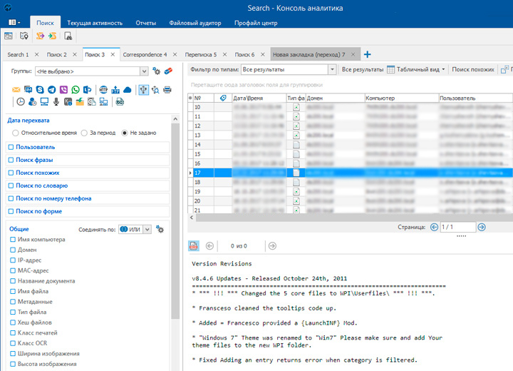Viewport: 513px width, 371px height.
Task: Open the Файловый аудитор tab
Action: pyautogui.click(x=195, y=23)
